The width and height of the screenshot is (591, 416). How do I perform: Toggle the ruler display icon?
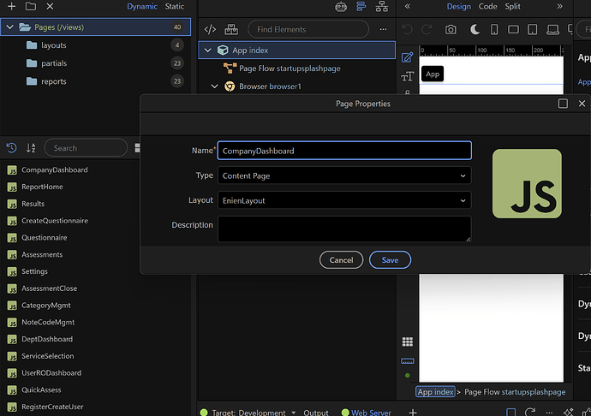tap(408, 361)
